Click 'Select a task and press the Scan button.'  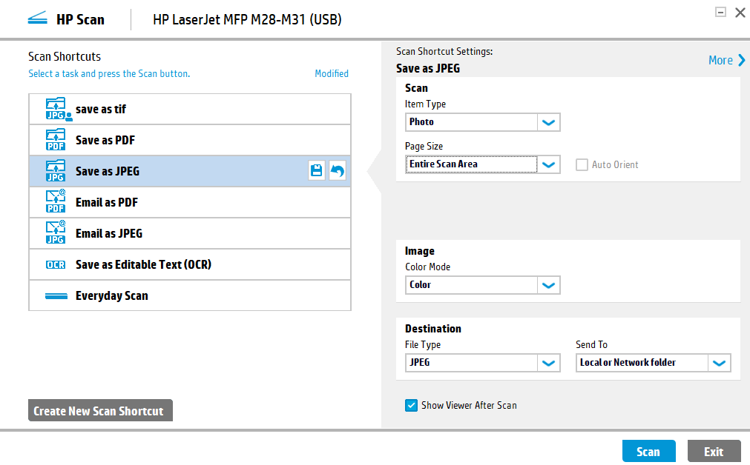point(109,73)
